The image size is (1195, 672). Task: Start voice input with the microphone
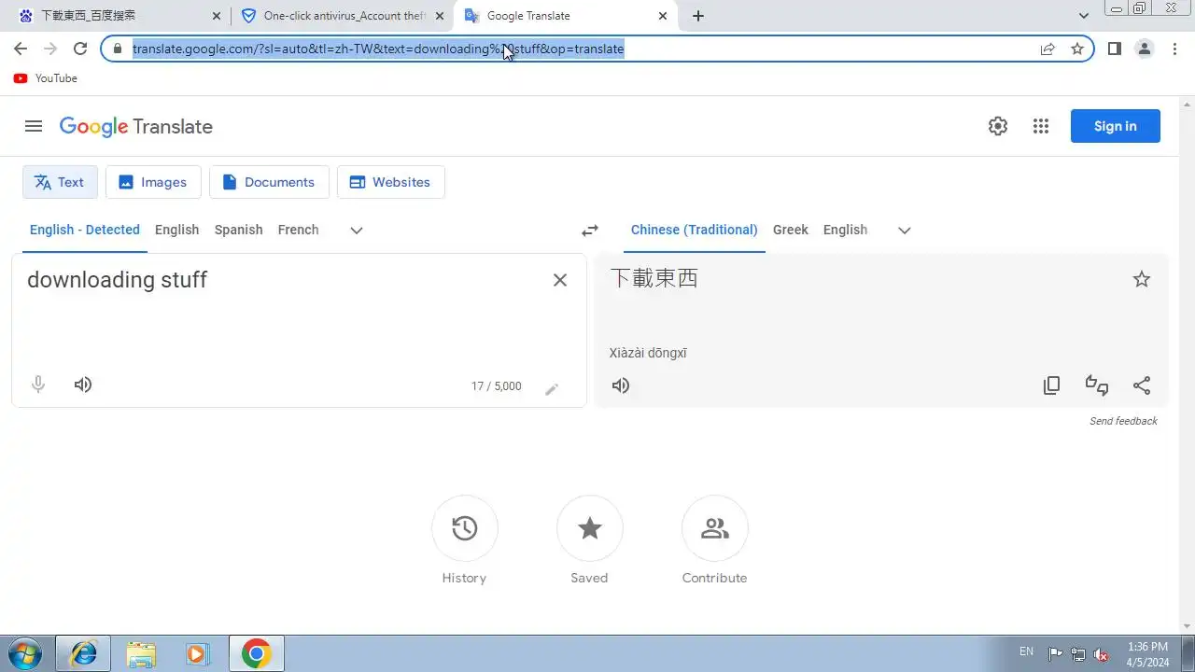point(38,385)
